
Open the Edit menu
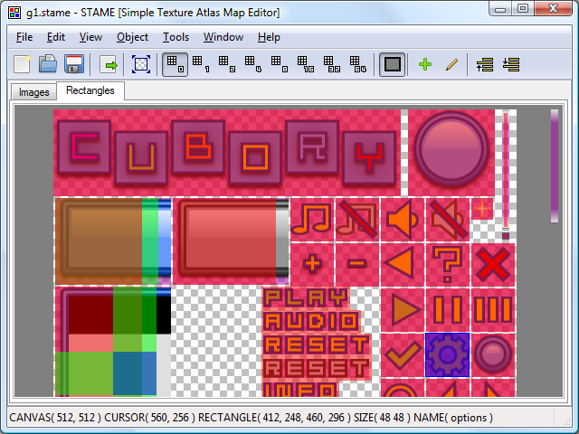click(x=56, y=37)
